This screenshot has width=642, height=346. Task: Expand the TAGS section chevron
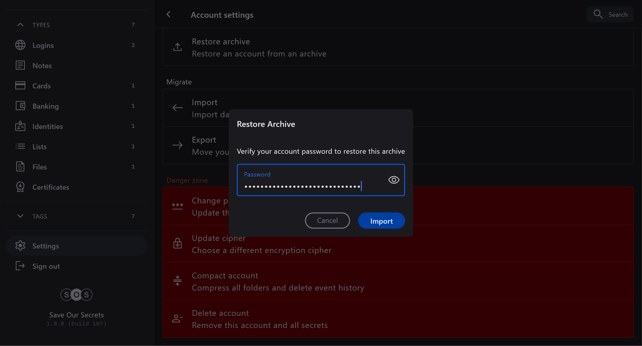(20, 216)
